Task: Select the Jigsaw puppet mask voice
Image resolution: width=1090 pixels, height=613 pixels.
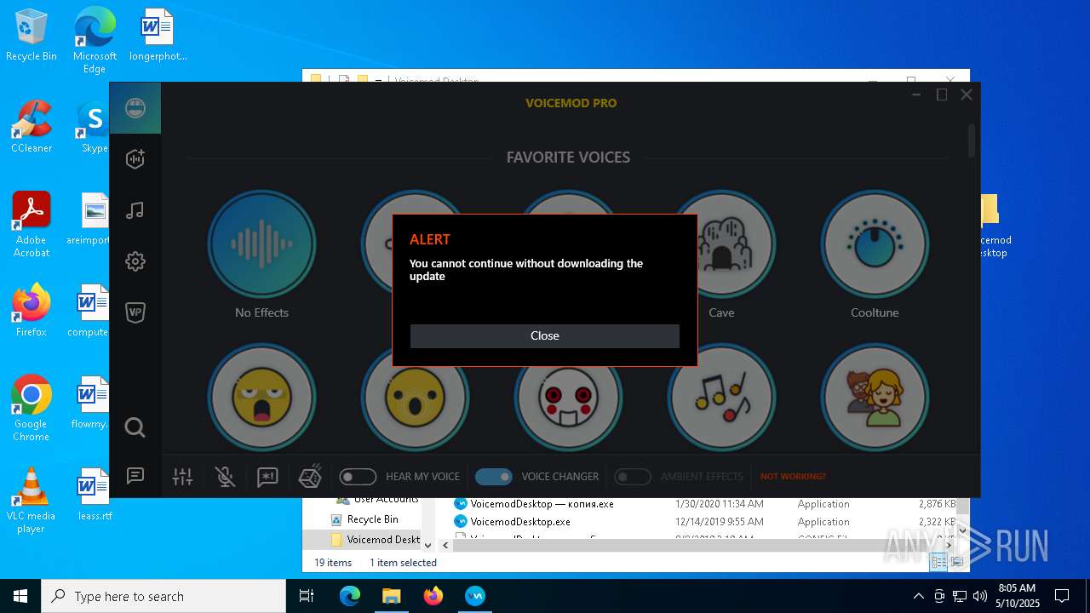Action: (x=568, y=397)
